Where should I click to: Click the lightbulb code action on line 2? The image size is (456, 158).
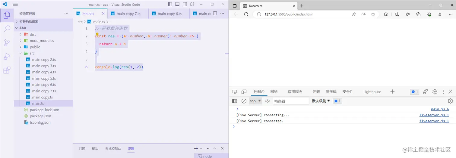tap(97, 34)
